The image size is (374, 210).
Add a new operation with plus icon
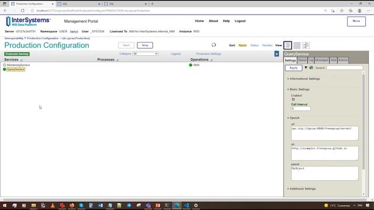212,60
